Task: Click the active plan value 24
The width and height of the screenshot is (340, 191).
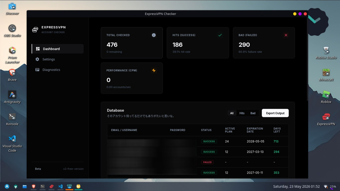Action: pyautogui.click(x=227, y=141)
